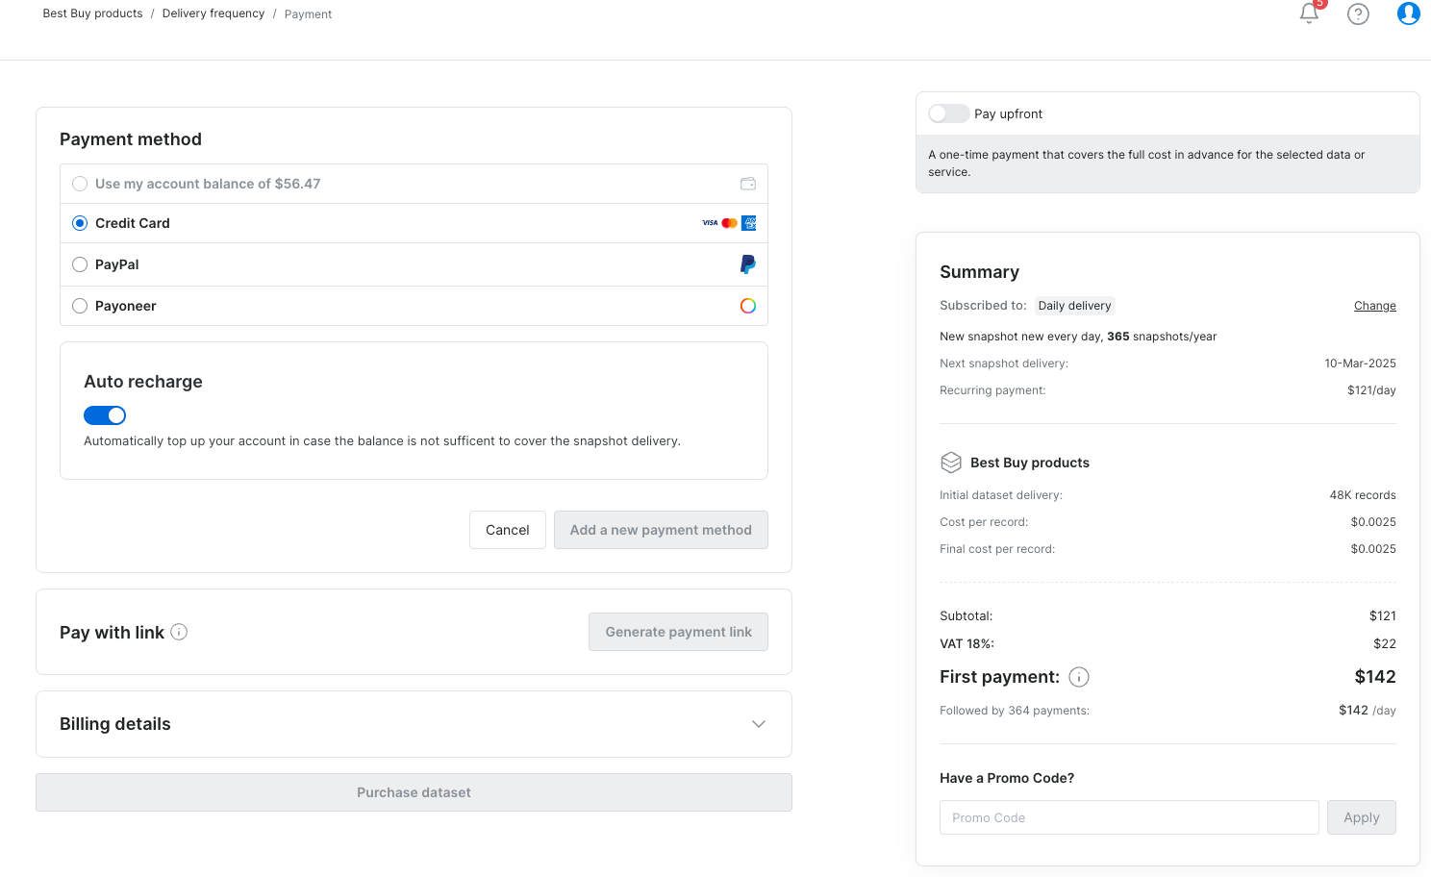Open the user profile avatar
Viewport: 1431px width, 877px height.
(1408, 13)
